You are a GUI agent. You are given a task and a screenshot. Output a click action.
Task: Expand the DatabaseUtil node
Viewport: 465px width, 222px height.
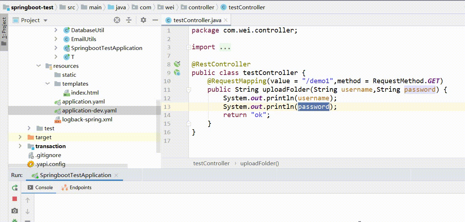coord(56,30)
